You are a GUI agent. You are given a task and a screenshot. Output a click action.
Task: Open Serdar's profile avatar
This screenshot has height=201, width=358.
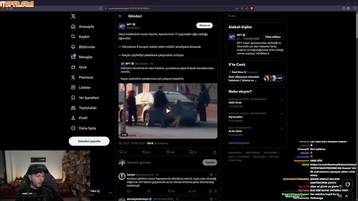[x=122, y=176]
